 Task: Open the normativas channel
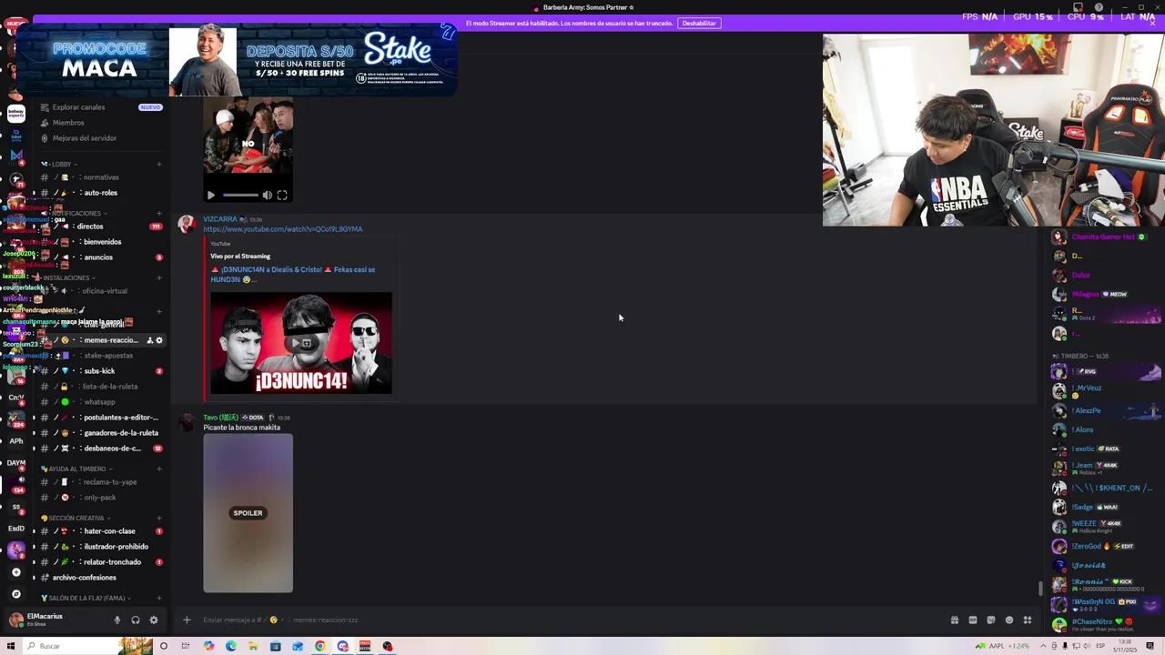[100, 177]
